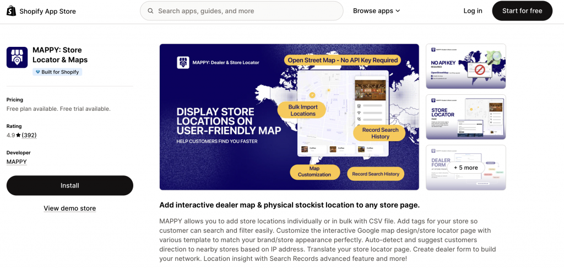Click the MAPPY: Store Locator & Maps title
The height and width of the screenshot is (268, 564).
(x=60, y=55)
